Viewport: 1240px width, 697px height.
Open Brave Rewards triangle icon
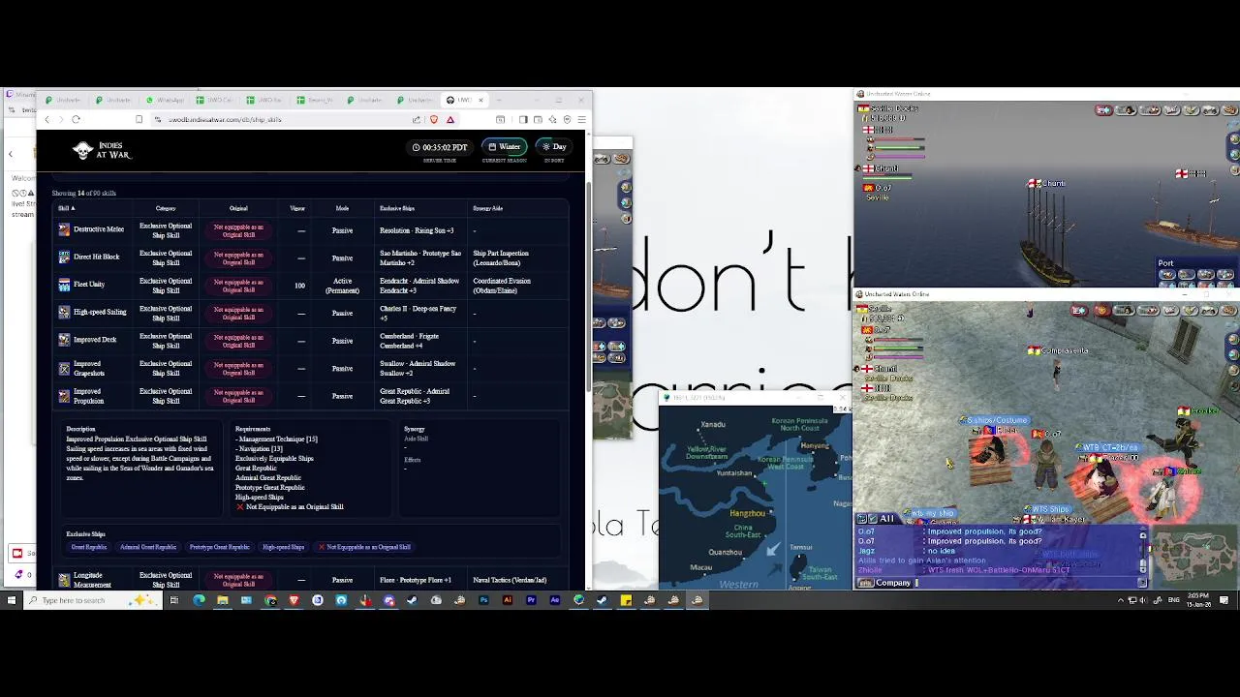450,119
